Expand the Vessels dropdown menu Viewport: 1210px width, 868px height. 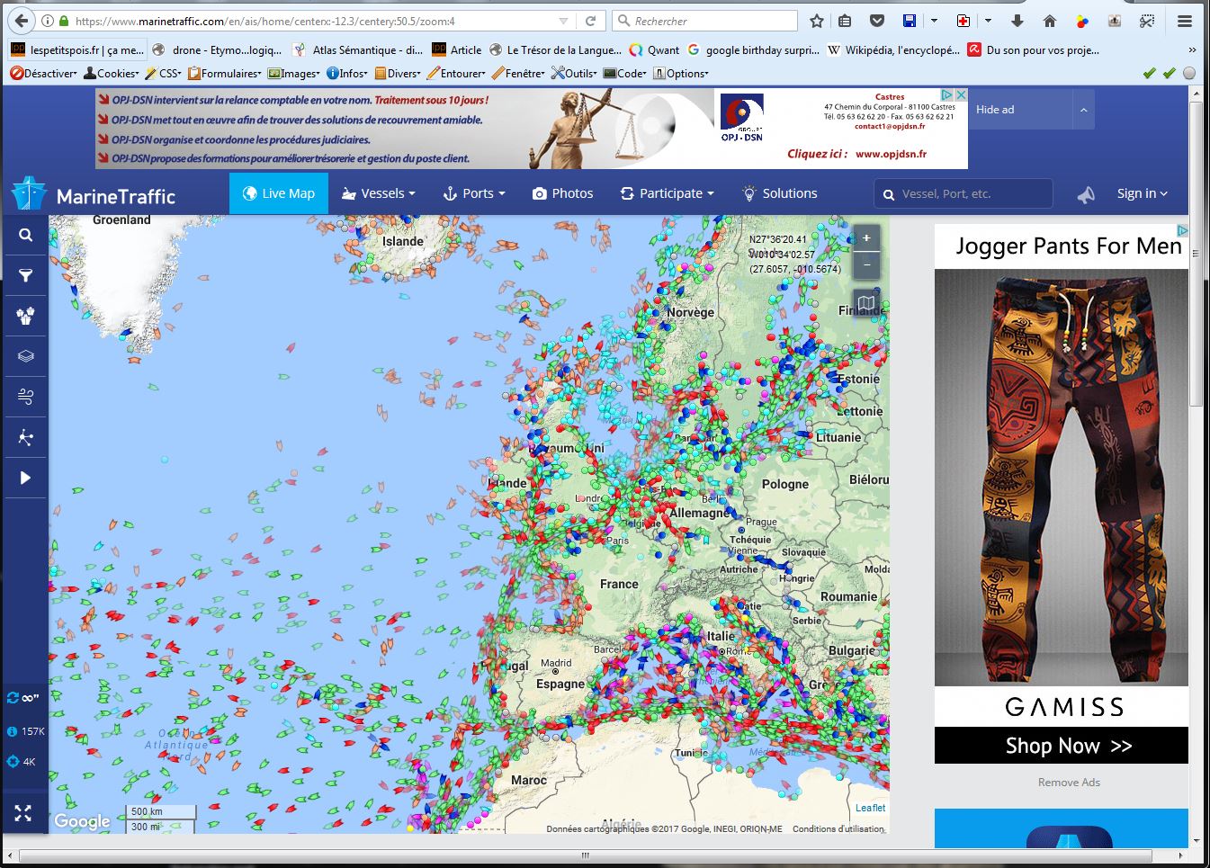click(x=379, y=193)
